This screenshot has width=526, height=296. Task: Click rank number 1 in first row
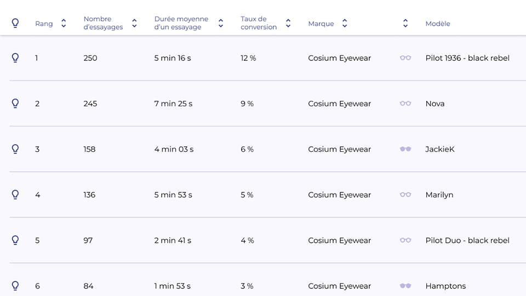(37, 58)
